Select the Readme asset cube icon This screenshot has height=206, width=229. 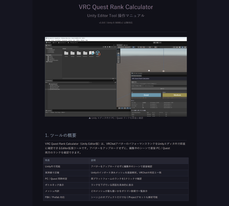98,53
